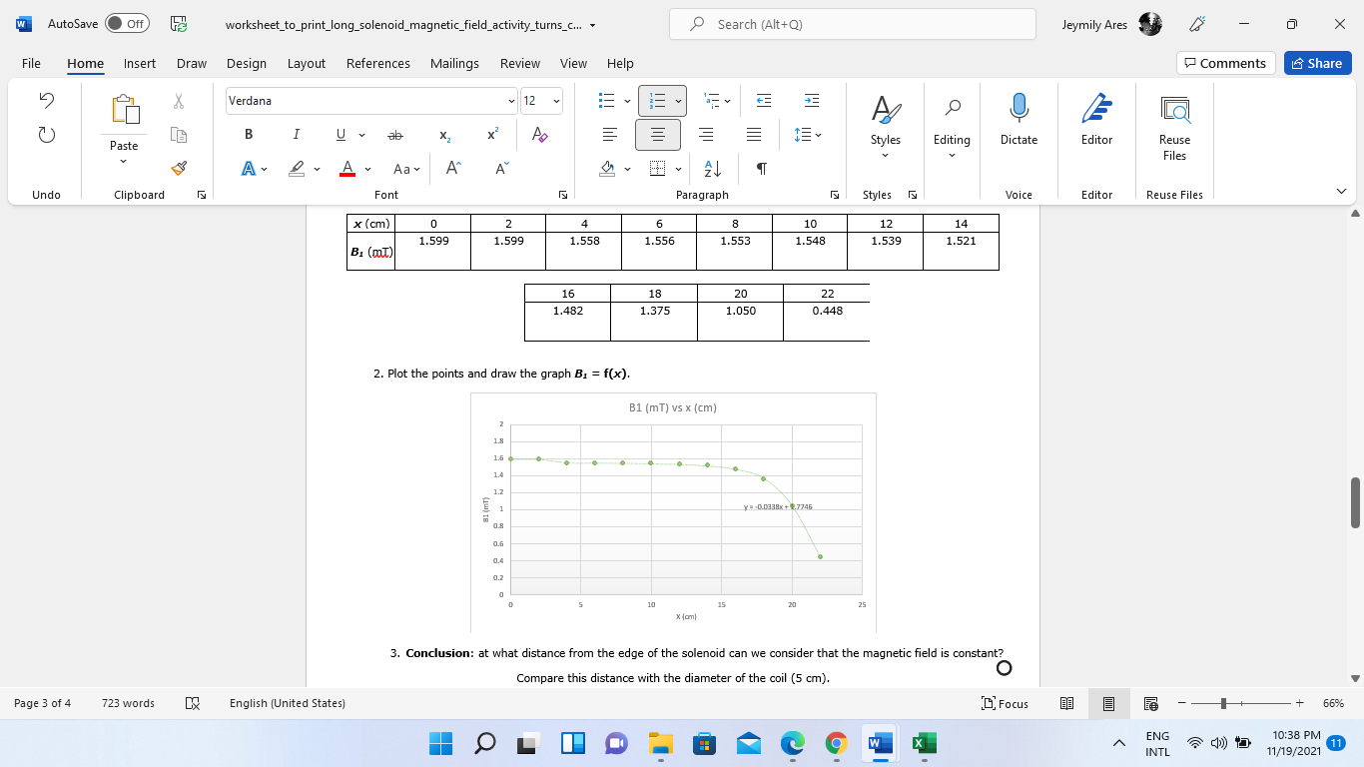
Task: Open the File menu
Action: tap(31, 63)
